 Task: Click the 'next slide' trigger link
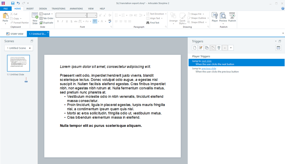pyautogui.click(x=206, y=61)
